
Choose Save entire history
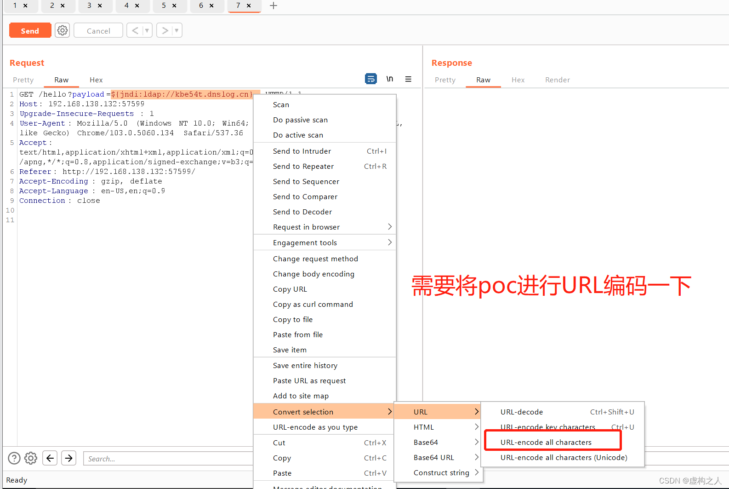(x=325, y=366)
